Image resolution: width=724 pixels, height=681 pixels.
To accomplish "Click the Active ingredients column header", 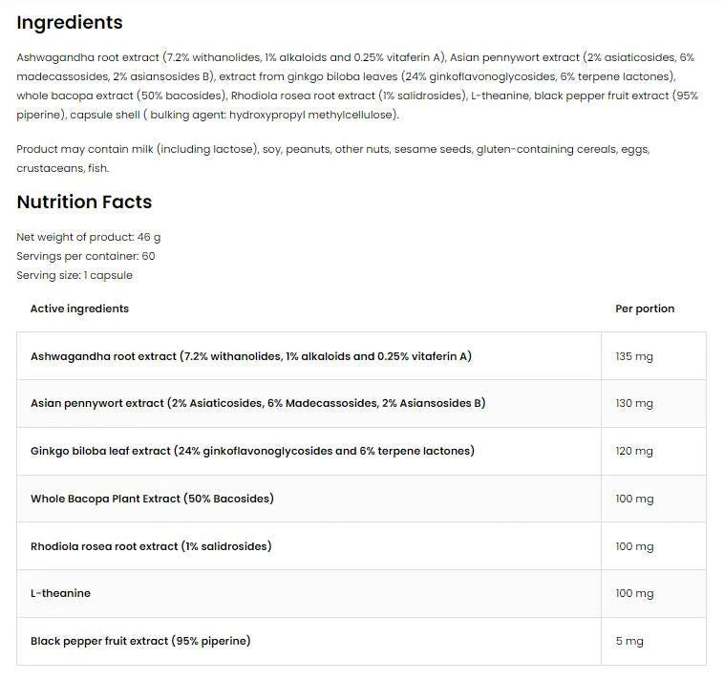I will click(79, 309).
